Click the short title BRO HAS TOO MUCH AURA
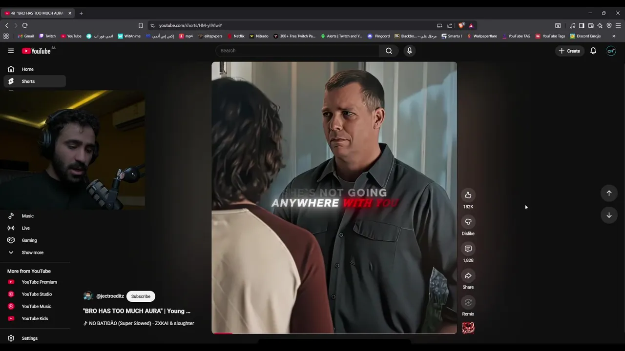This screenshot has height=351, width=625. click(x=137, y=311)
